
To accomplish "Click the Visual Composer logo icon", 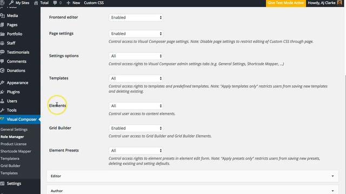I will (2, 119).
